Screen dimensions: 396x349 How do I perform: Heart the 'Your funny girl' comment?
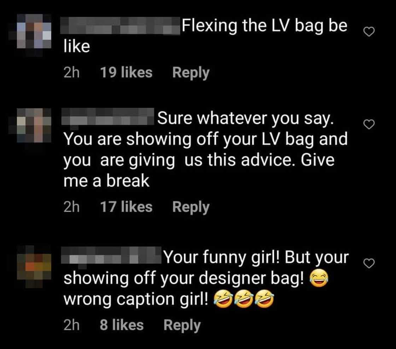coord(369,263)
